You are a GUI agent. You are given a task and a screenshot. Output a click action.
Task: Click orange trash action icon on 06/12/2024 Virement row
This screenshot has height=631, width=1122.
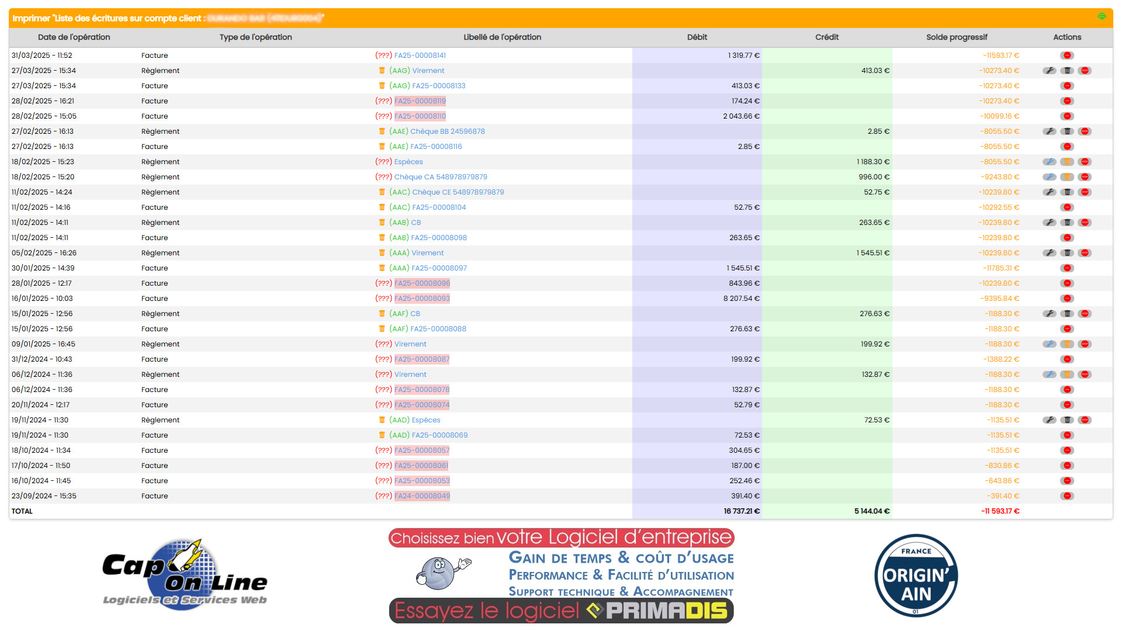[x=1067, y=375]
